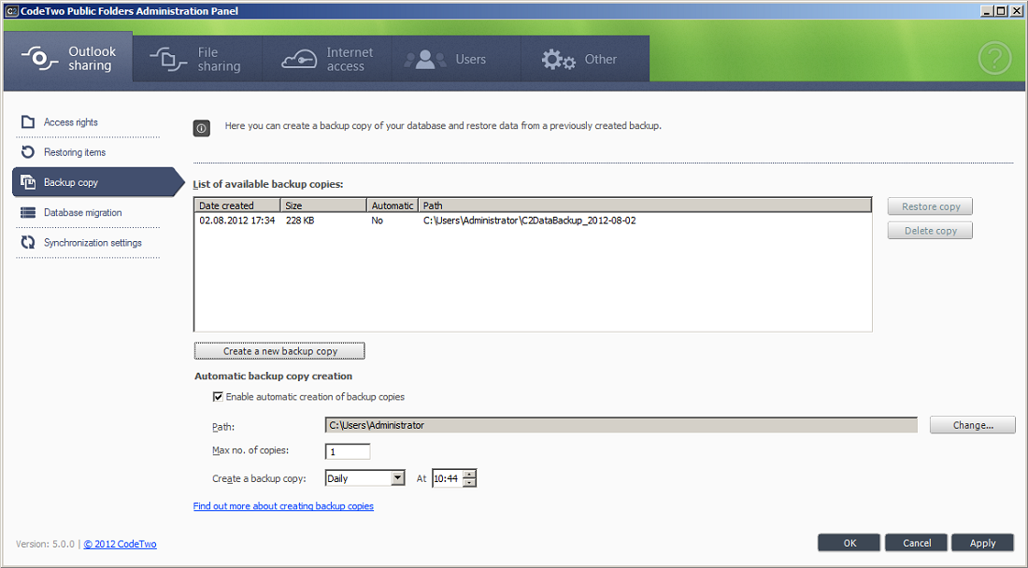This screenshot has width=1028, height=568.
Task: Sort by the Path column header
Action: click(645, 206)
